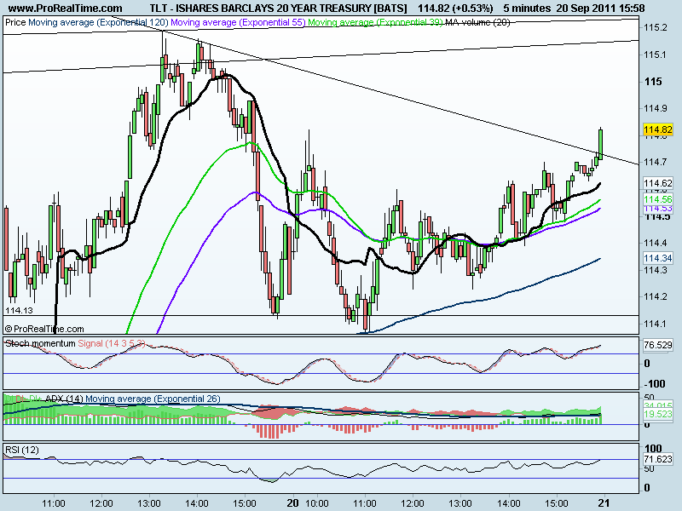Click the www.ProRealTime.com header link
Screen dimensions: 682x511
click(66, 8)
